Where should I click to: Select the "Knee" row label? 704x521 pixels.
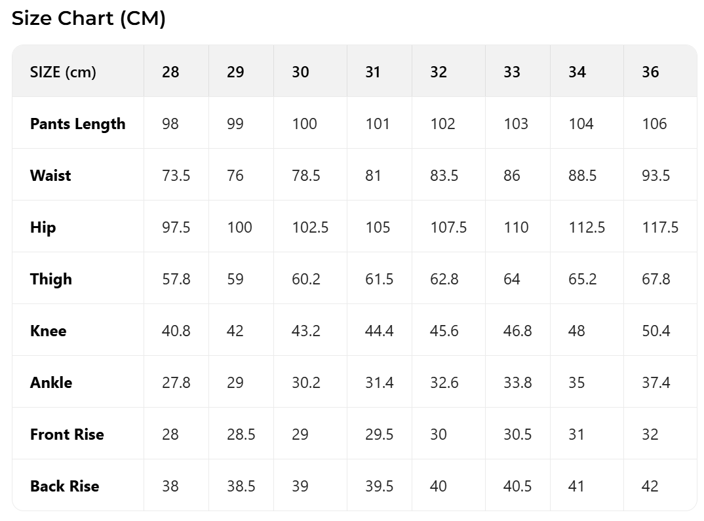tap(49, 331)
